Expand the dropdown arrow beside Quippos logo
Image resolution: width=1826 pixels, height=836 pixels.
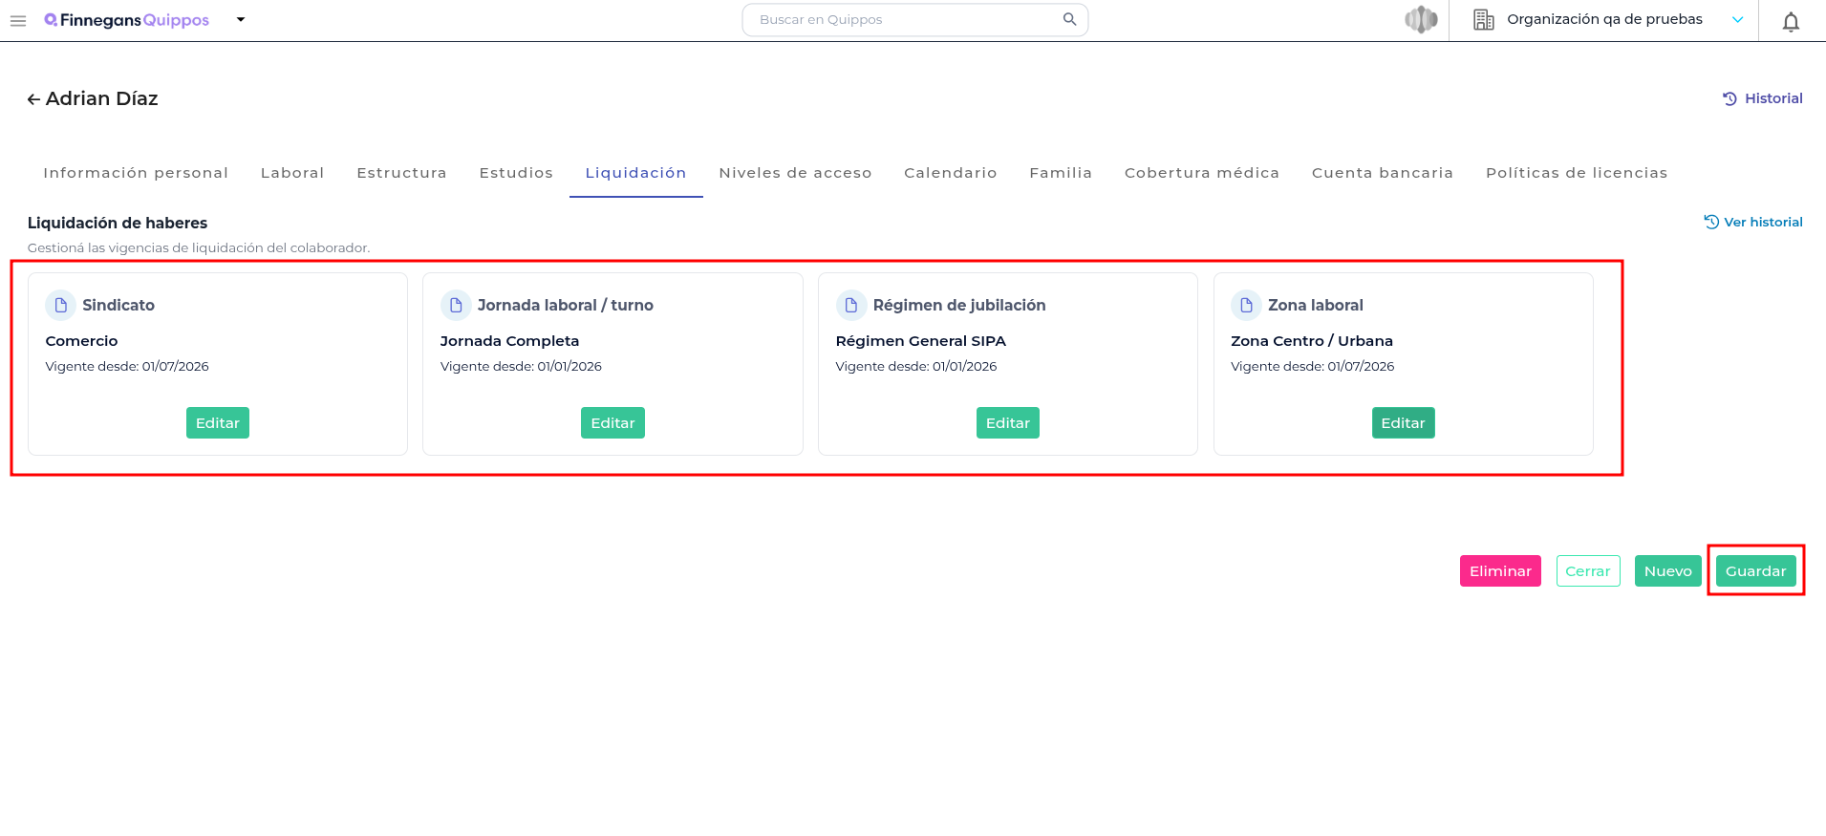click(x=241, y=19)
